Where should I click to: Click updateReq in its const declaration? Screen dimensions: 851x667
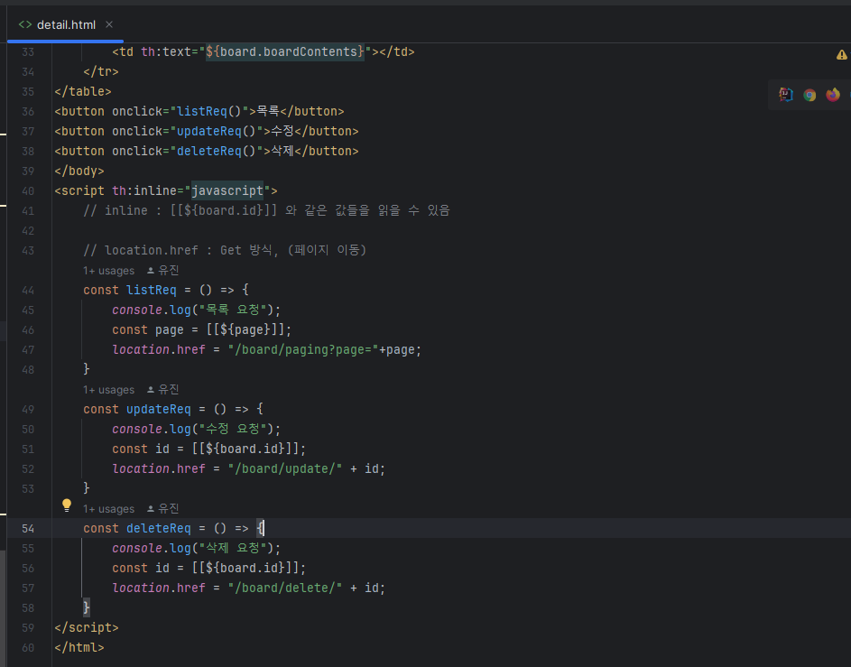point(159,409)
